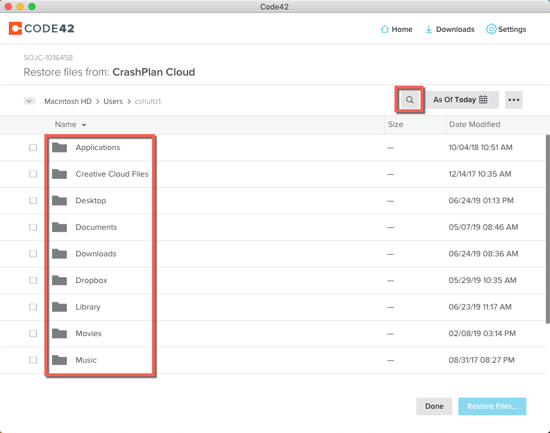Viewport: 550px width, 433px height.
Task: Click the Done button
Action: [434, 406]
